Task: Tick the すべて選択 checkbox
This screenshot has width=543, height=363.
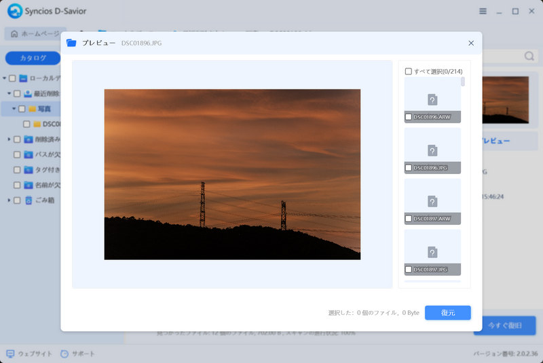Action: pyautogui.click(x=409, y=71)
